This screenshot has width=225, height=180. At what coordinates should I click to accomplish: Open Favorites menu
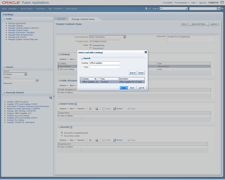coord(41,8)
